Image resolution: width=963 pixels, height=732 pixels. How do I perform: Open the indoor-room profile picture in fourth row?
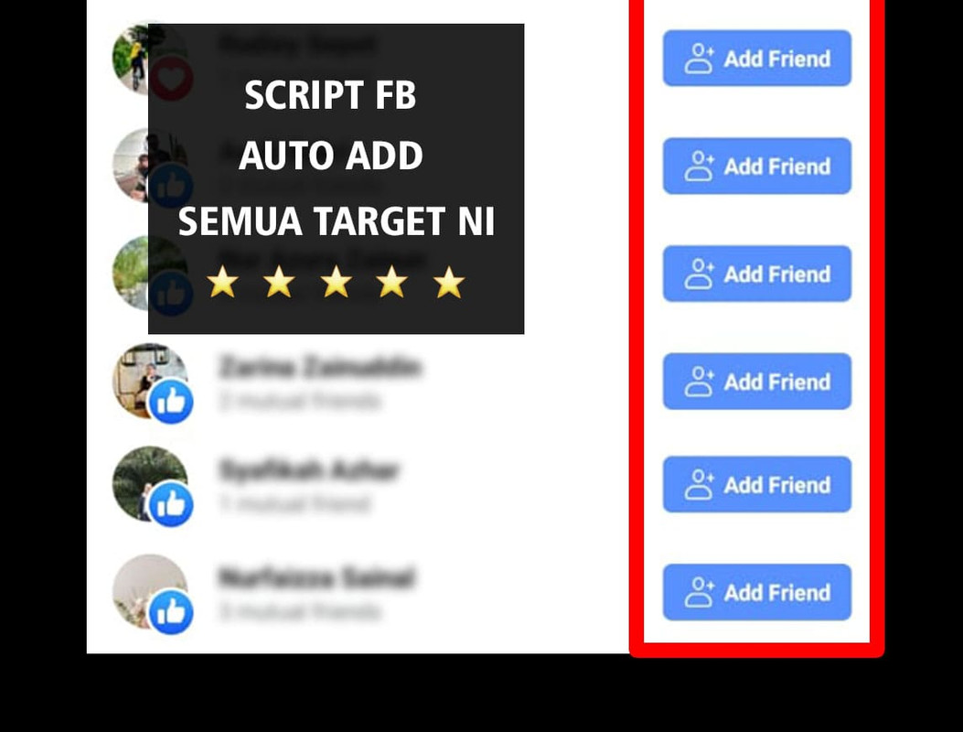(x=149, y=381)
